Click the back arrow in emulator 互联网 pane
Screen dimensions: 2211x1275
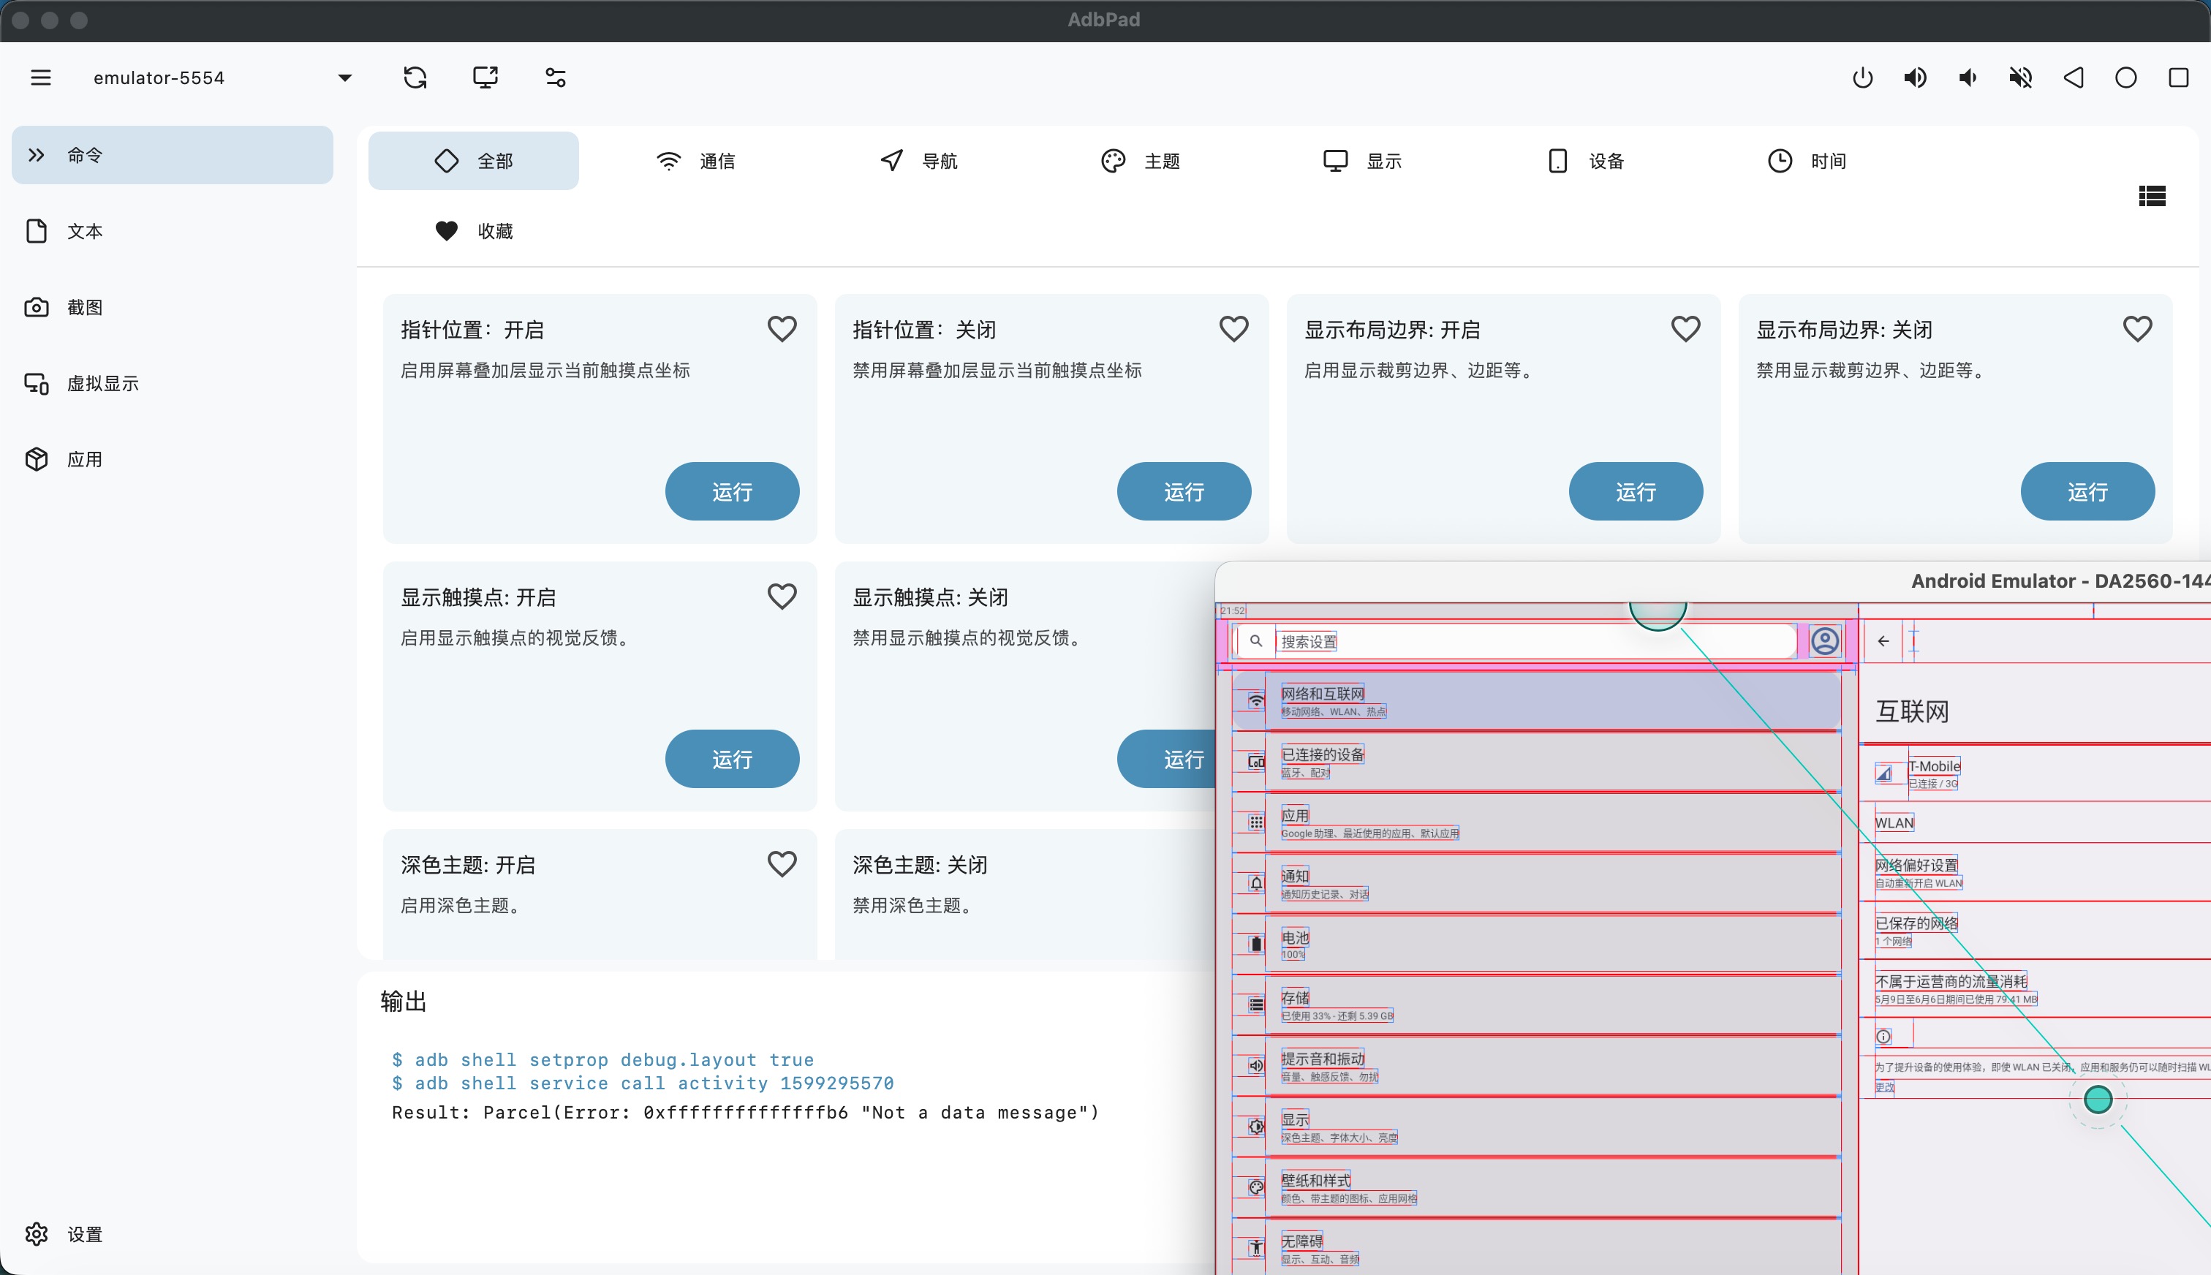[x=1883, y=641]
